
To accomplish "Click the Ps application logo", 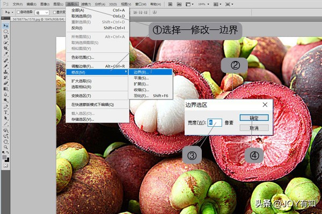I will [6, 4].
